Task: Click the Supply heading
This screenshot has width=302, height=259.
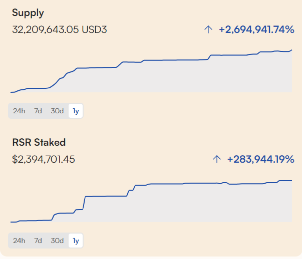Action: 28,13
